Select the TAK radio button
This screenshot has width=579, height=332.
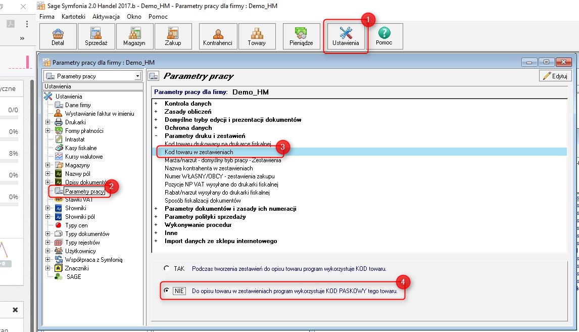coord(166,269)
